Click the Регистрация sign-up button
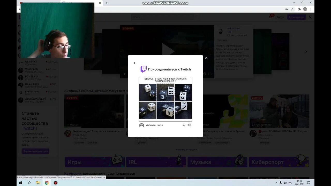This screenshot has width=331, height=186. coord(296,17)
